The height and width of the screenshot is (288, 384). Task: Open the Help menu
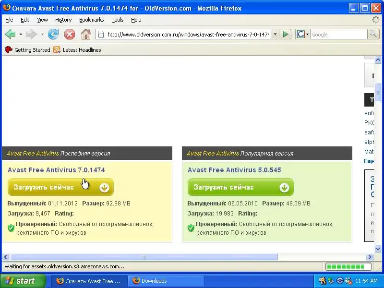136,20
